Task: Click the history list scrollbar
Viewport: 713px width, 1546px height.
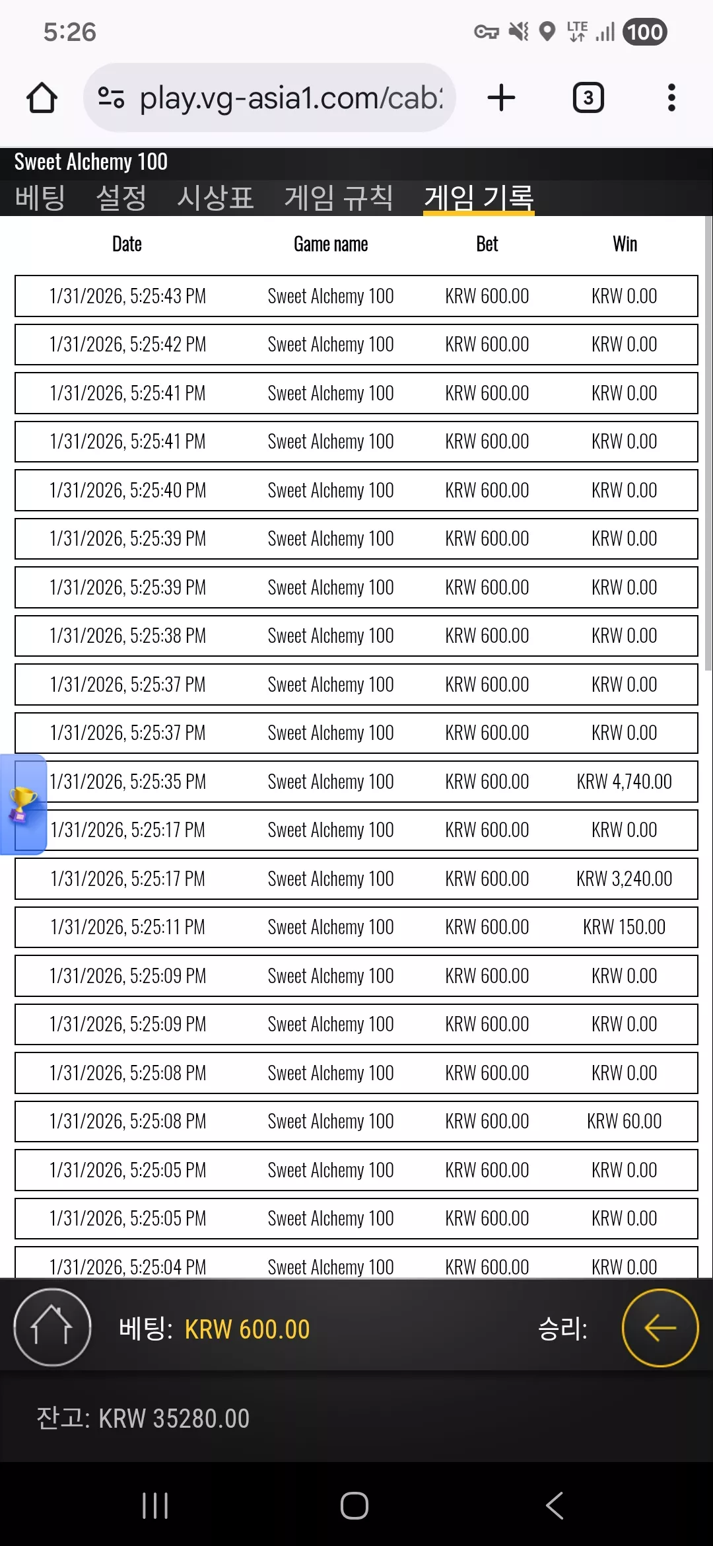Action: click(708, 443)
